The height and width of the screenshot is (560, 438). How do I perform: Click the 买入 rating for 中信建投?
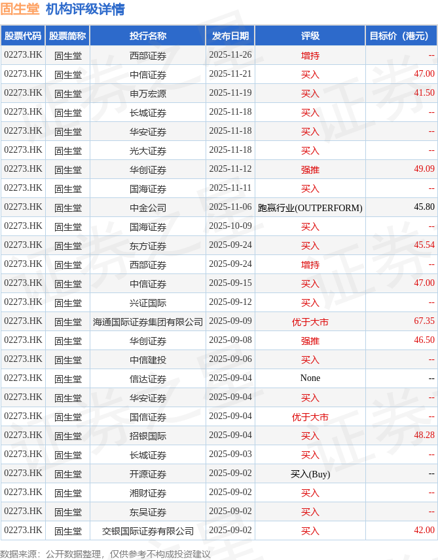pos(310,359)
